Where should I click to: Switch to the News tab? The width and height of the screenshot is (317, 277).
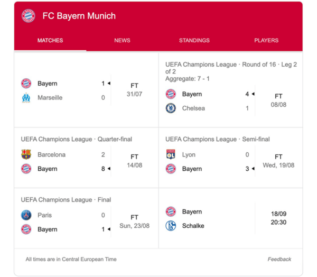tap(122, 41)
